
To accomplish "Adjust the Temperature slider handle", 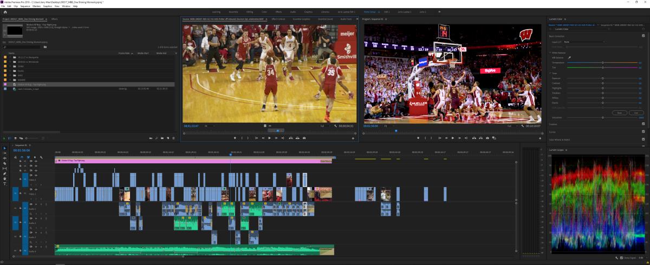I will pyautogui.click(x=602, y=63).
